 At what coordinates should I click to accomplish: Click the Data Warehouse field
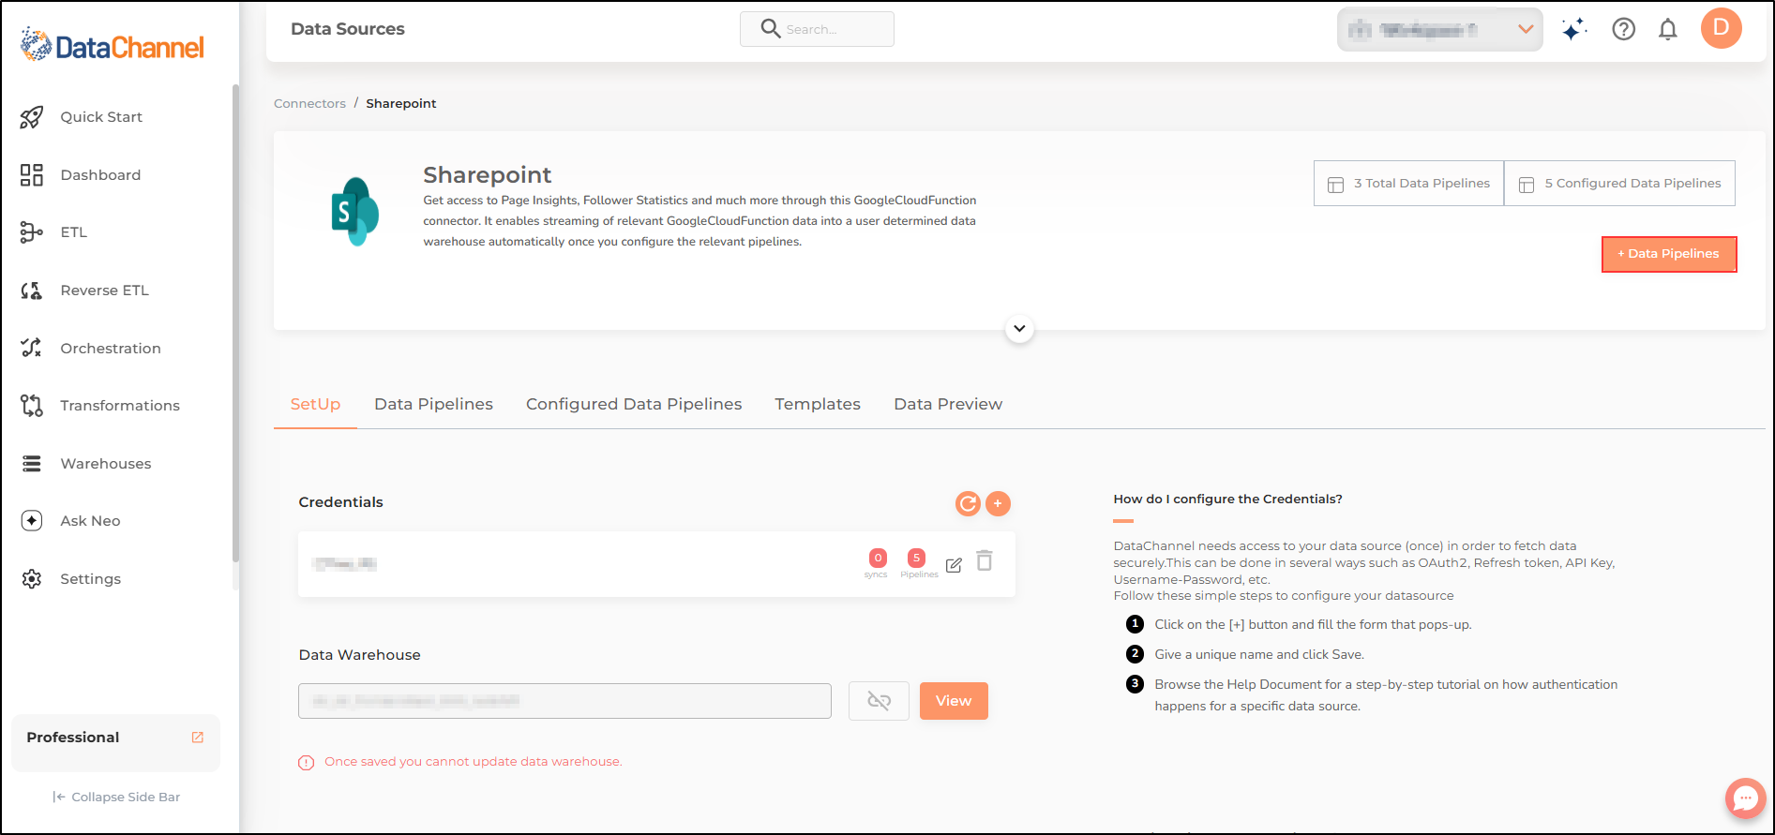[x=564, y=701]
